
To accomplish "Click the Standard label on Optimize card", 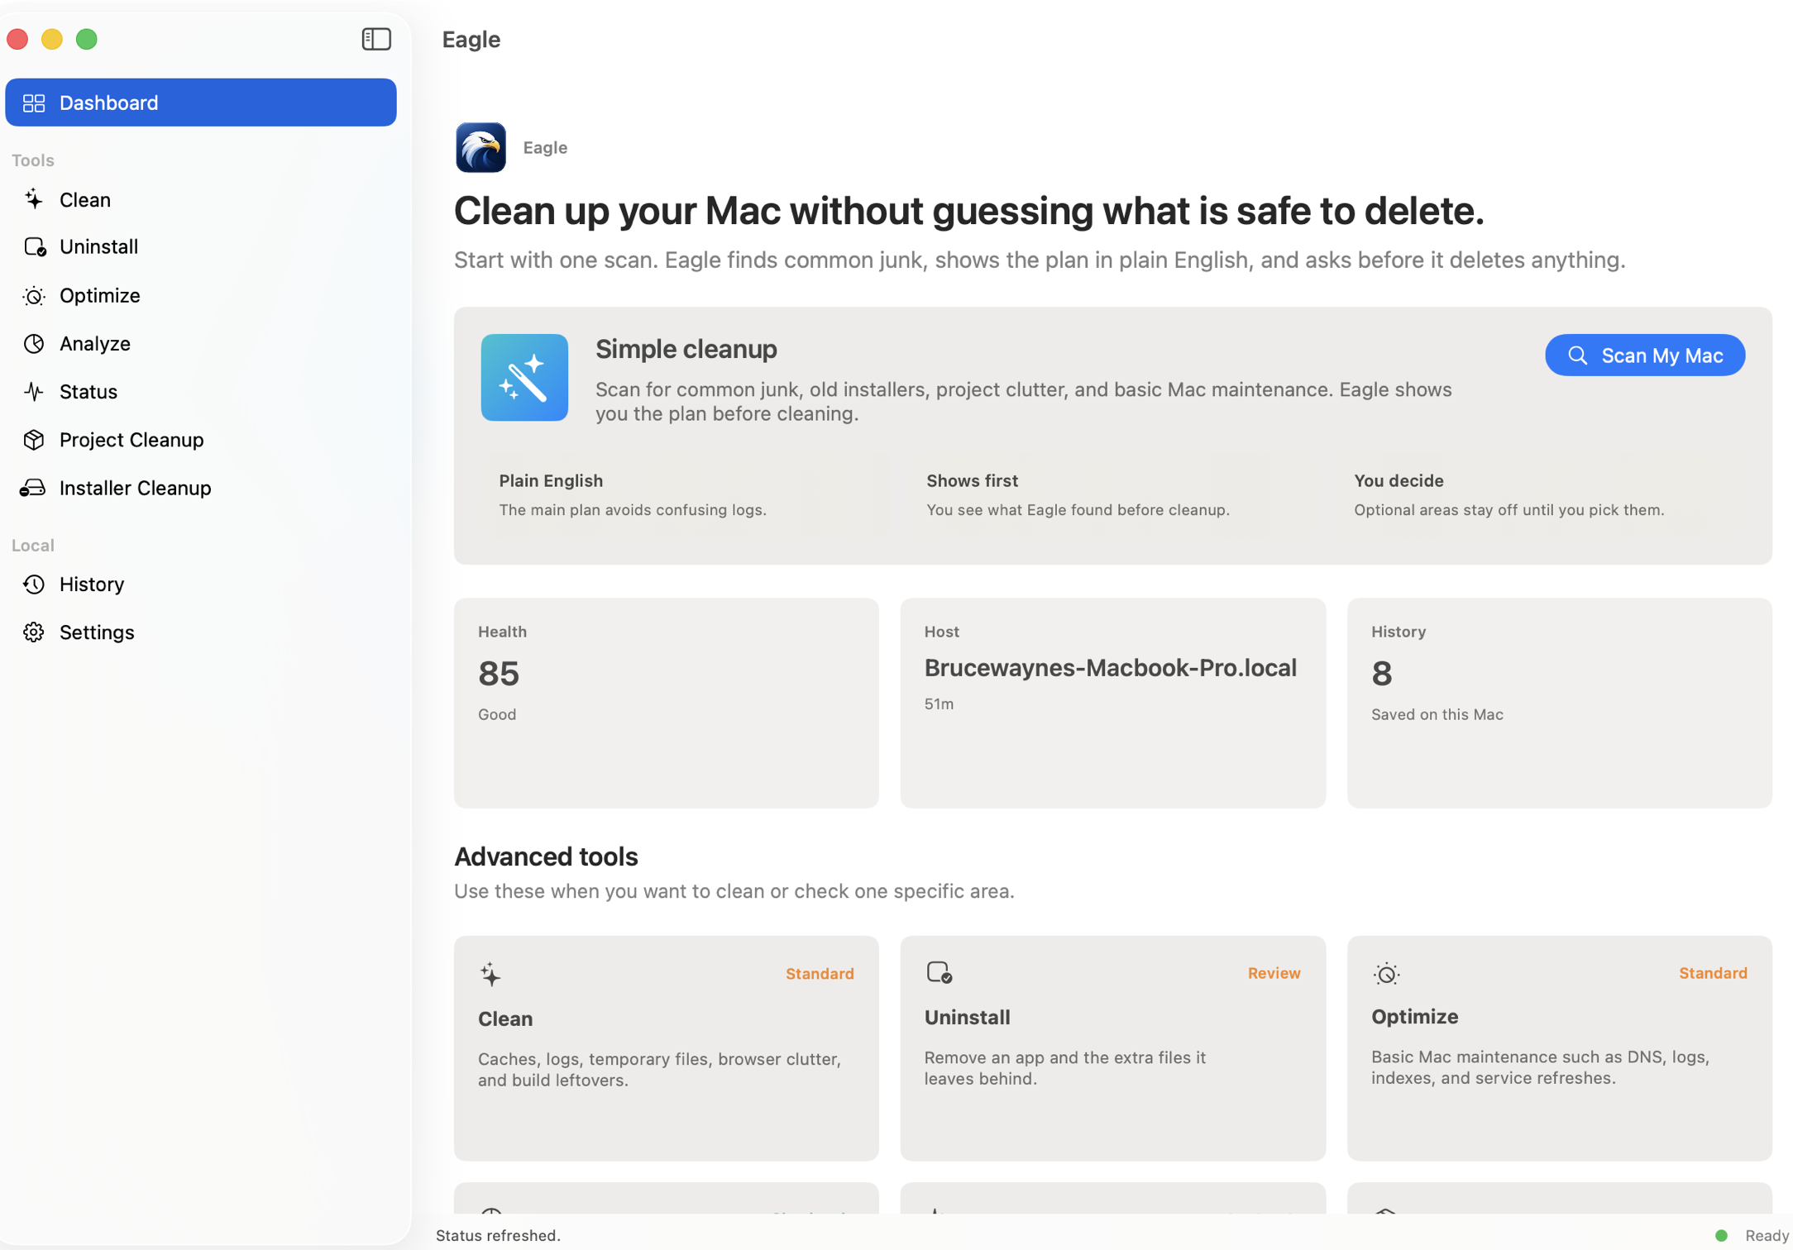I will (x=1712, y=972).
